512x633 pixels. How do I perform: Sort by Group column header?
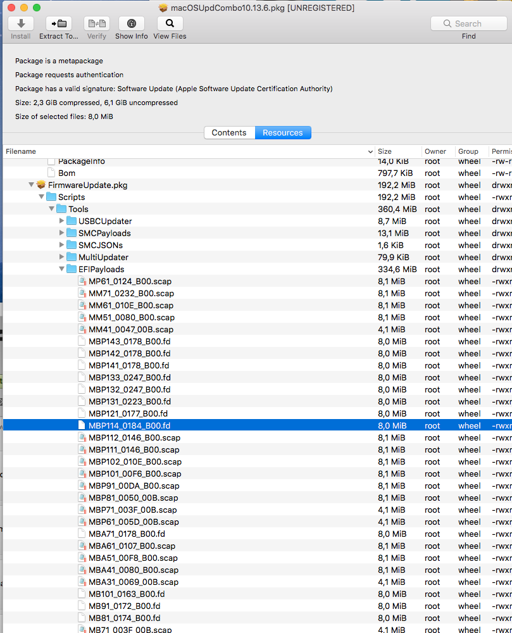[x=471, y=151]
